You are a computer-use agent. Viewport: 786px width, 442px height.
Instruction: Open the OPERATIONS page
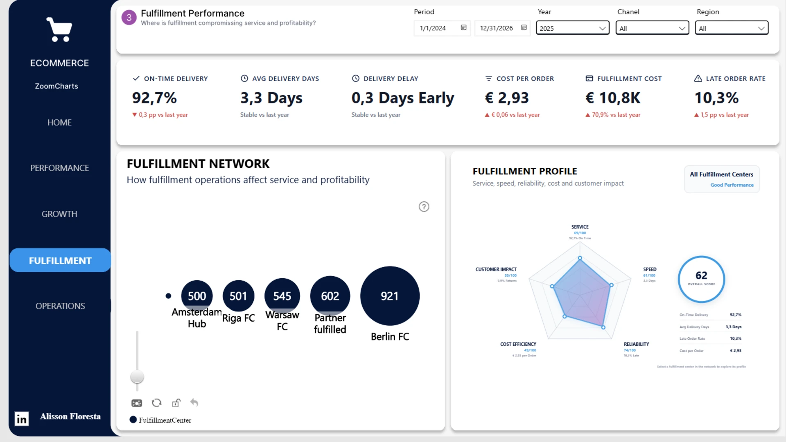click(60, 306)
